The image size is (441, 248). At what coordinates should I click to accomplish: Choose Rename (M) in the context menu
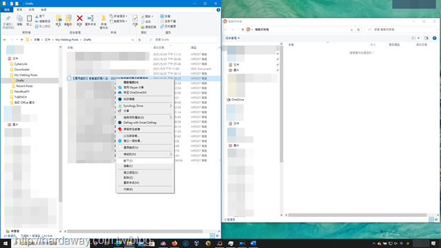click(145, 183)
